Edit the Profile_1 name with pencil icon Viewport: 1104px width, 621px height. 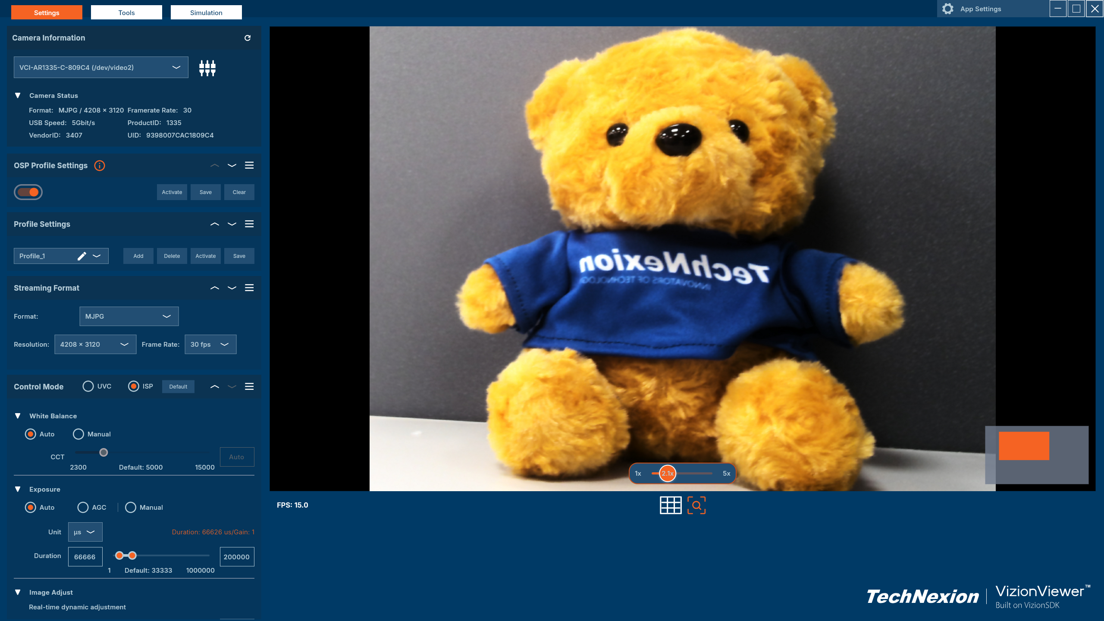[x=82, y=256]
